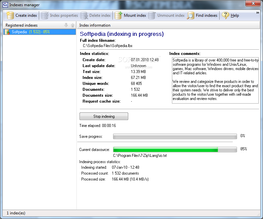Viewport: 263px width, 219px height.
Task: Click inside the Index comments text box
Action: tap(215, 80)
